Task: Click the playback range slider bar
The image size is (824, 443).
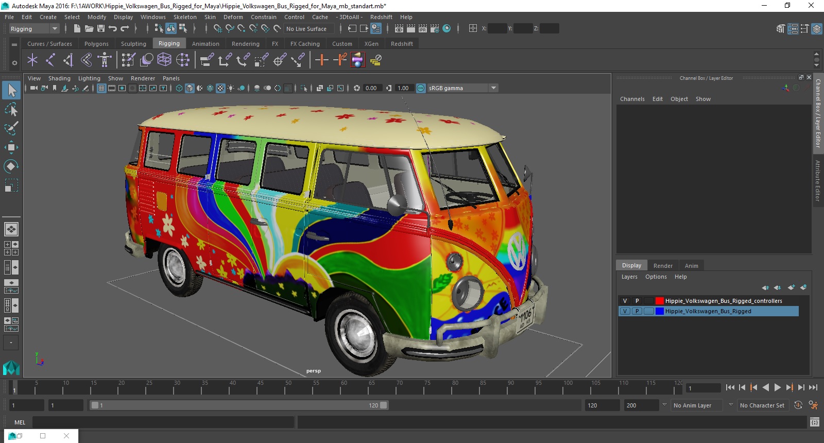Action: [x=239, y=405]
